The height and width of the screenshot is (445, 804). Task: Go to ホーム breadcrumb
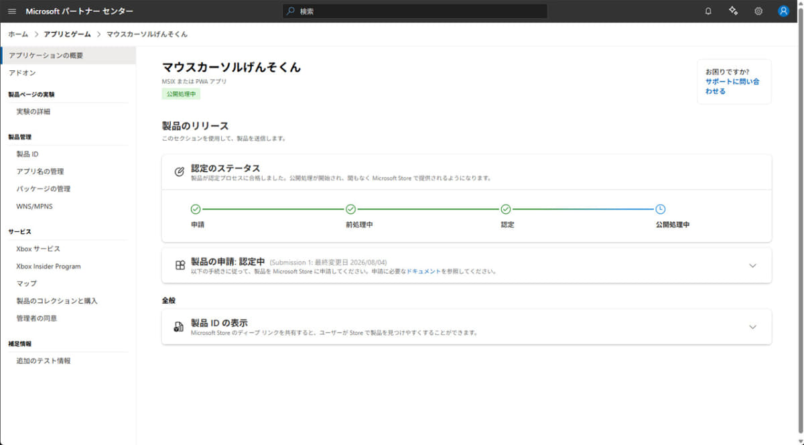[x=18, y=34]
